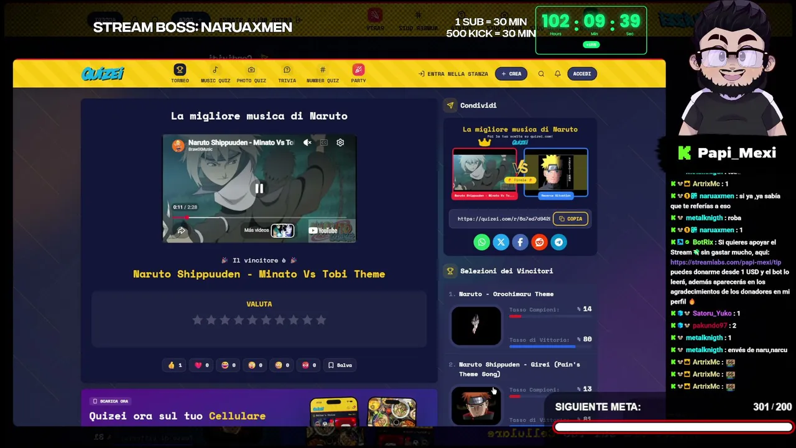Click 'Naruto - Orochimaru Theme' title
The height and width of the screenshot is (448, 796).
[506, 294]
